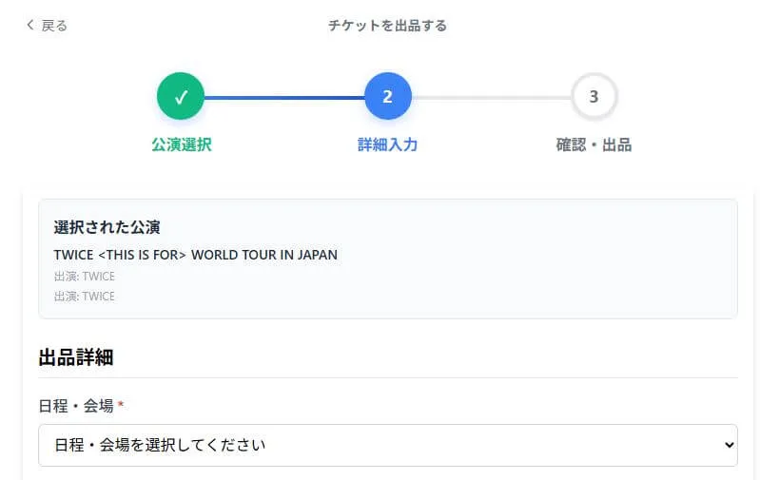The image size is (760, 480).
Task: Expand the schedule dropdown via its chevron arrow
Action: click(729, 445)
